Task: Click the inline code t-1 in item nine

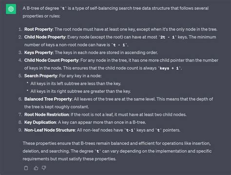Action: (x=130, y=130)
